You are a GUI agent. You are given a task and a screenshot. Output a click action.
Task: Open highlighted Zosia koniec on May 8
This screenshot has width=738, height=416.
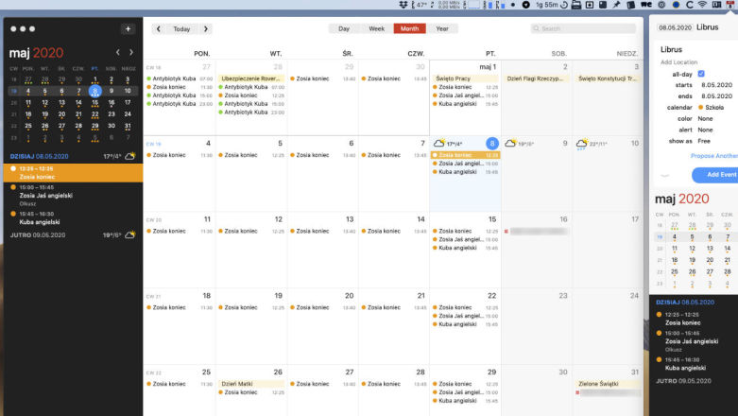coord(465,155)
